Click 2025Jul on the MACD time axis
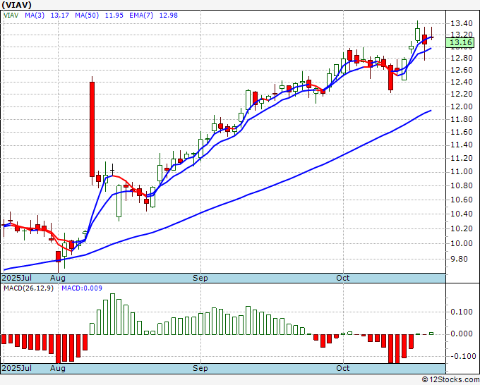Viewport: 480px width, 385px height. point(16,368)
